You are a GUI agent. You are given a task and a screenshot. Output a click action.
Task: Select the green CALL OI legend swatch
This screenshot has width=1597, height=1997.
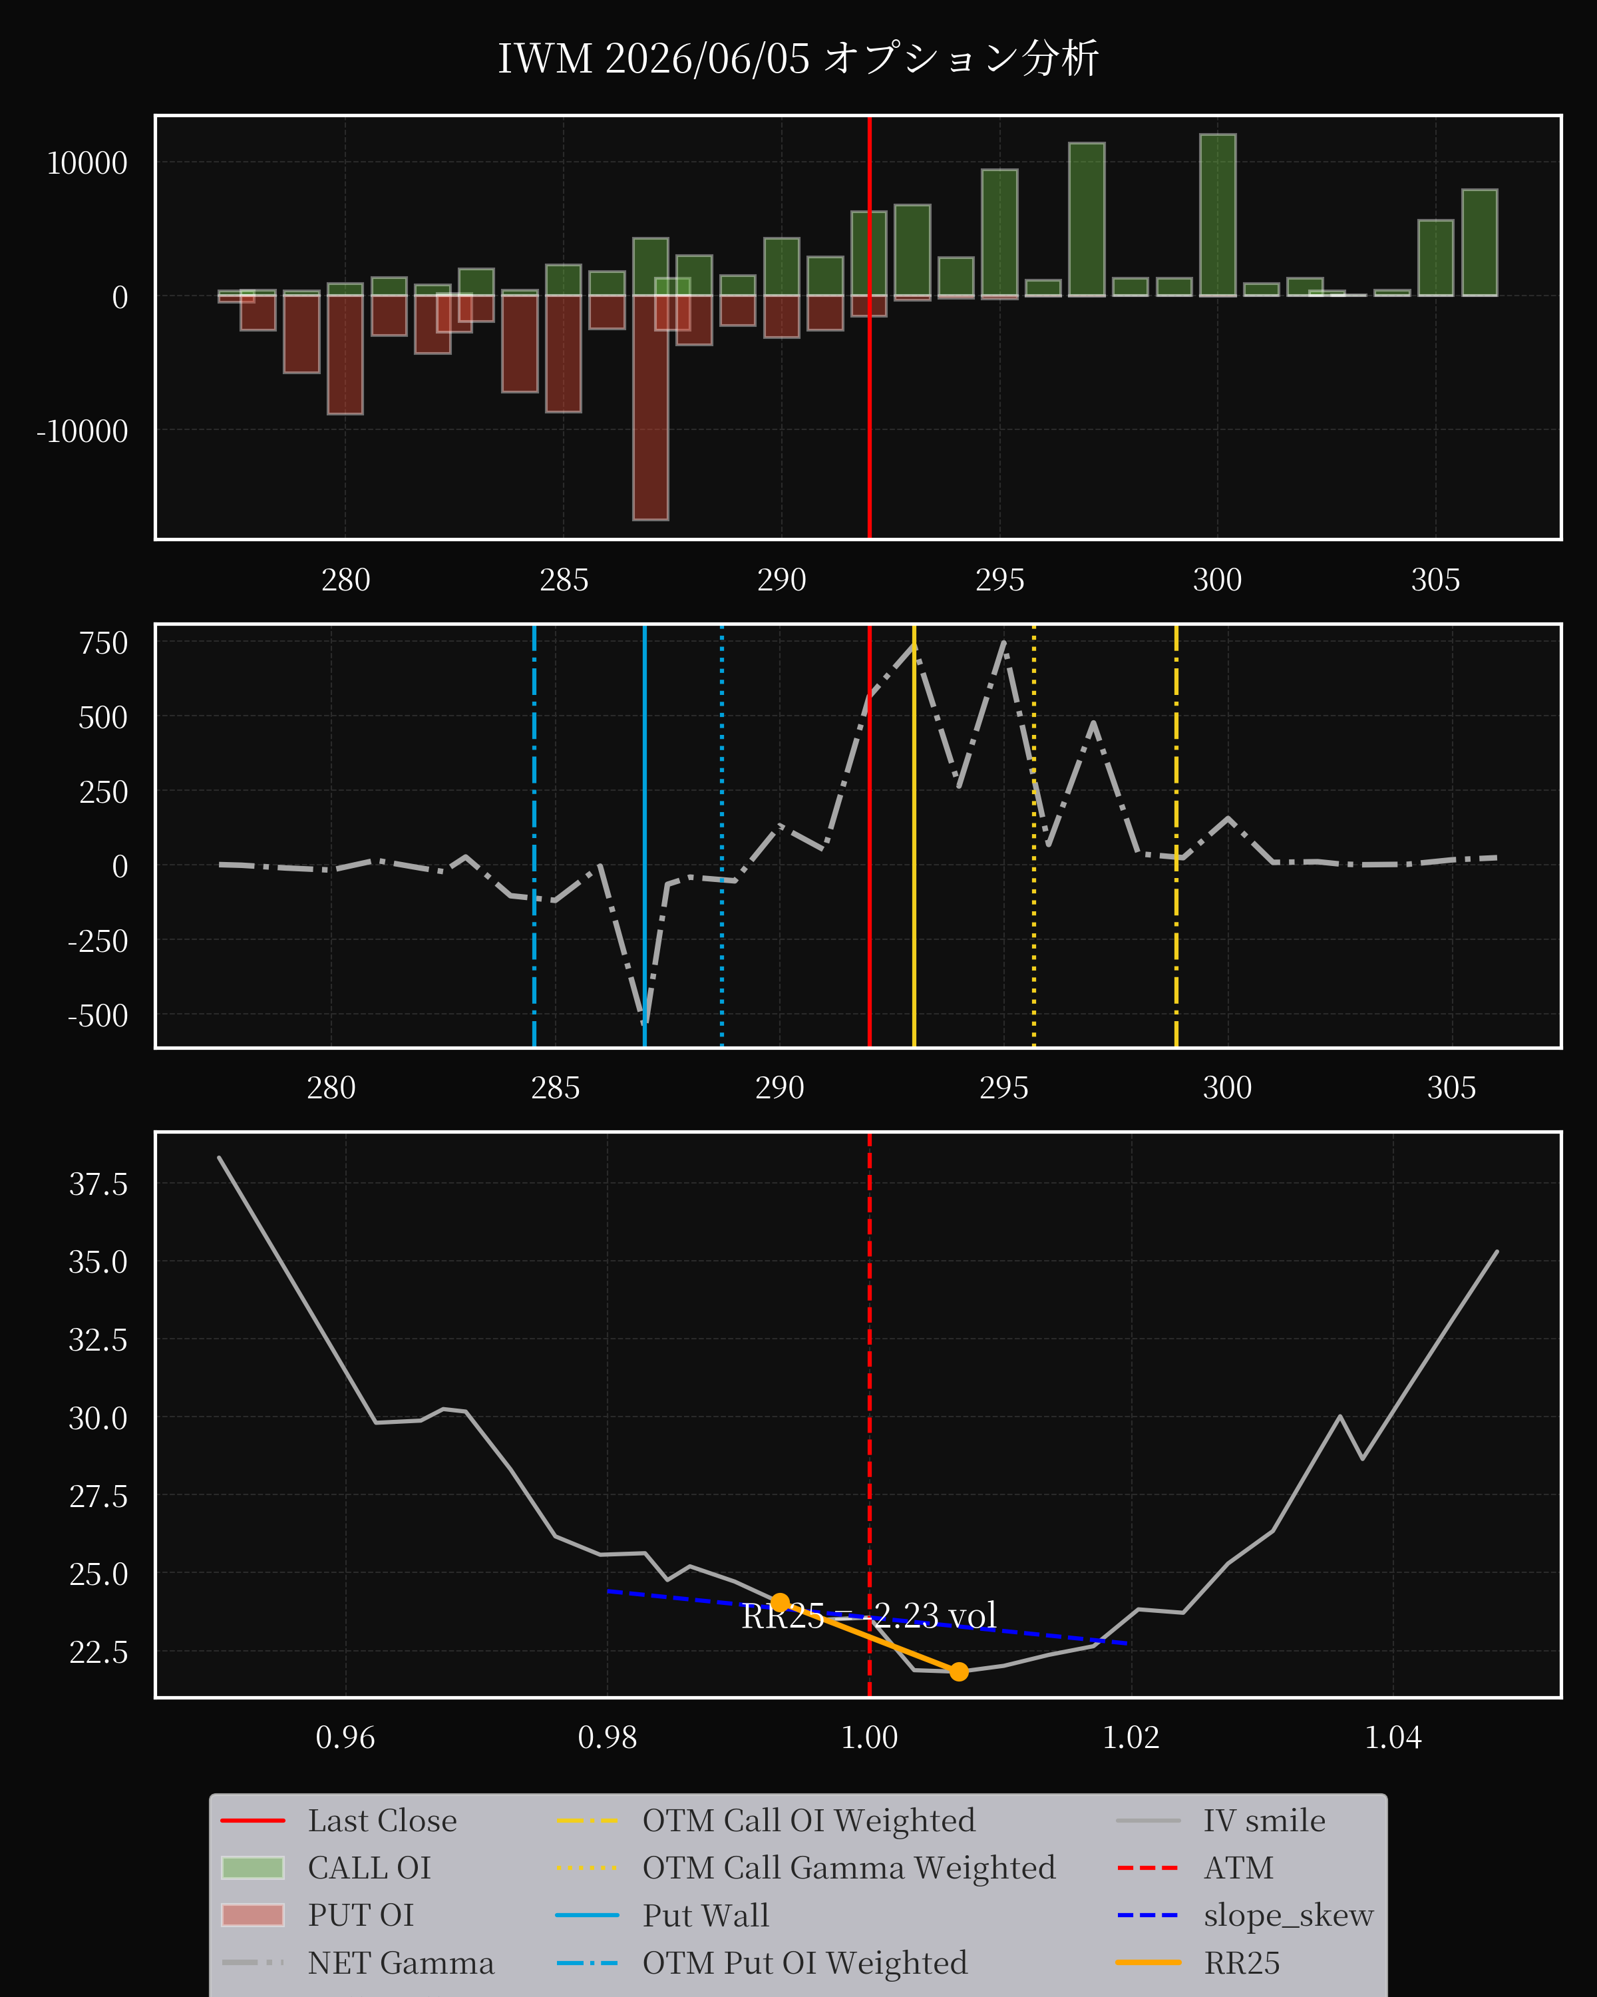coord(253,1867)
